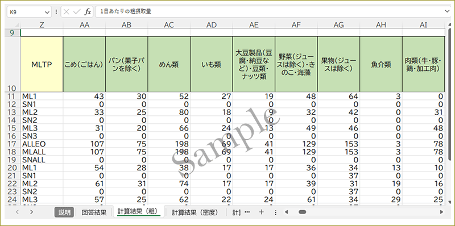Click the MLALL cell in column Z
The width and height of the screenshot is (455, 226).
coord(42,152)
